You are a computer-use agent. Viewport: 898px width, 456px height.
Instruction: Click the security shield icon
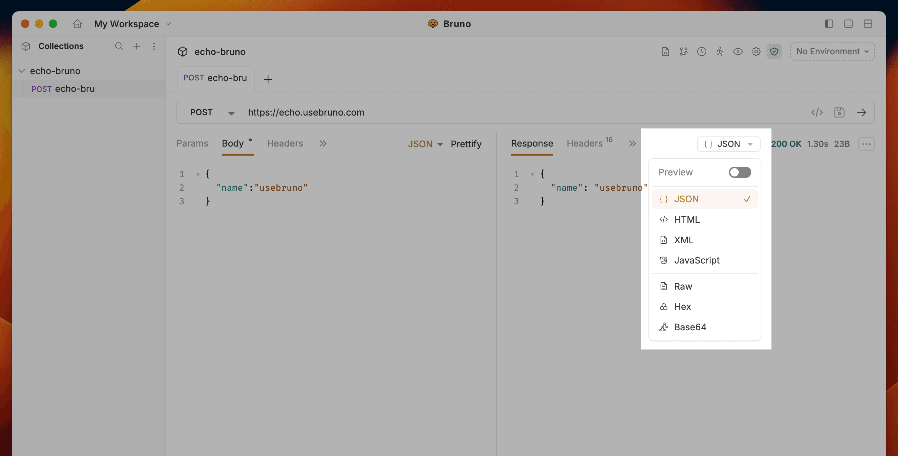[774, 52]
